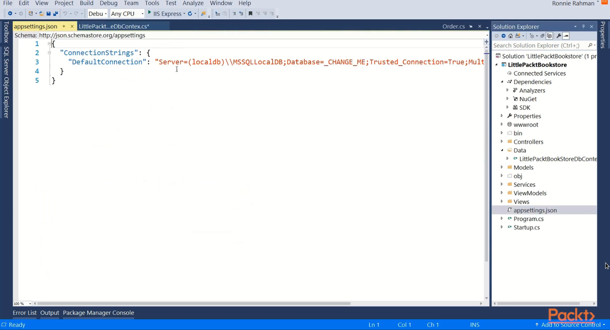Image resolution: width=610 pixels, height=330 pixels.
Task: Click the search magnifier icon in Solution Explorer
Action: pos(590,45)
